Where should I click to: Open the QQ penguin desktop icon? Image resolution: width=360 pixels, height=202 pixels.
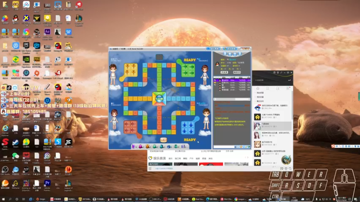pos(16,18)
